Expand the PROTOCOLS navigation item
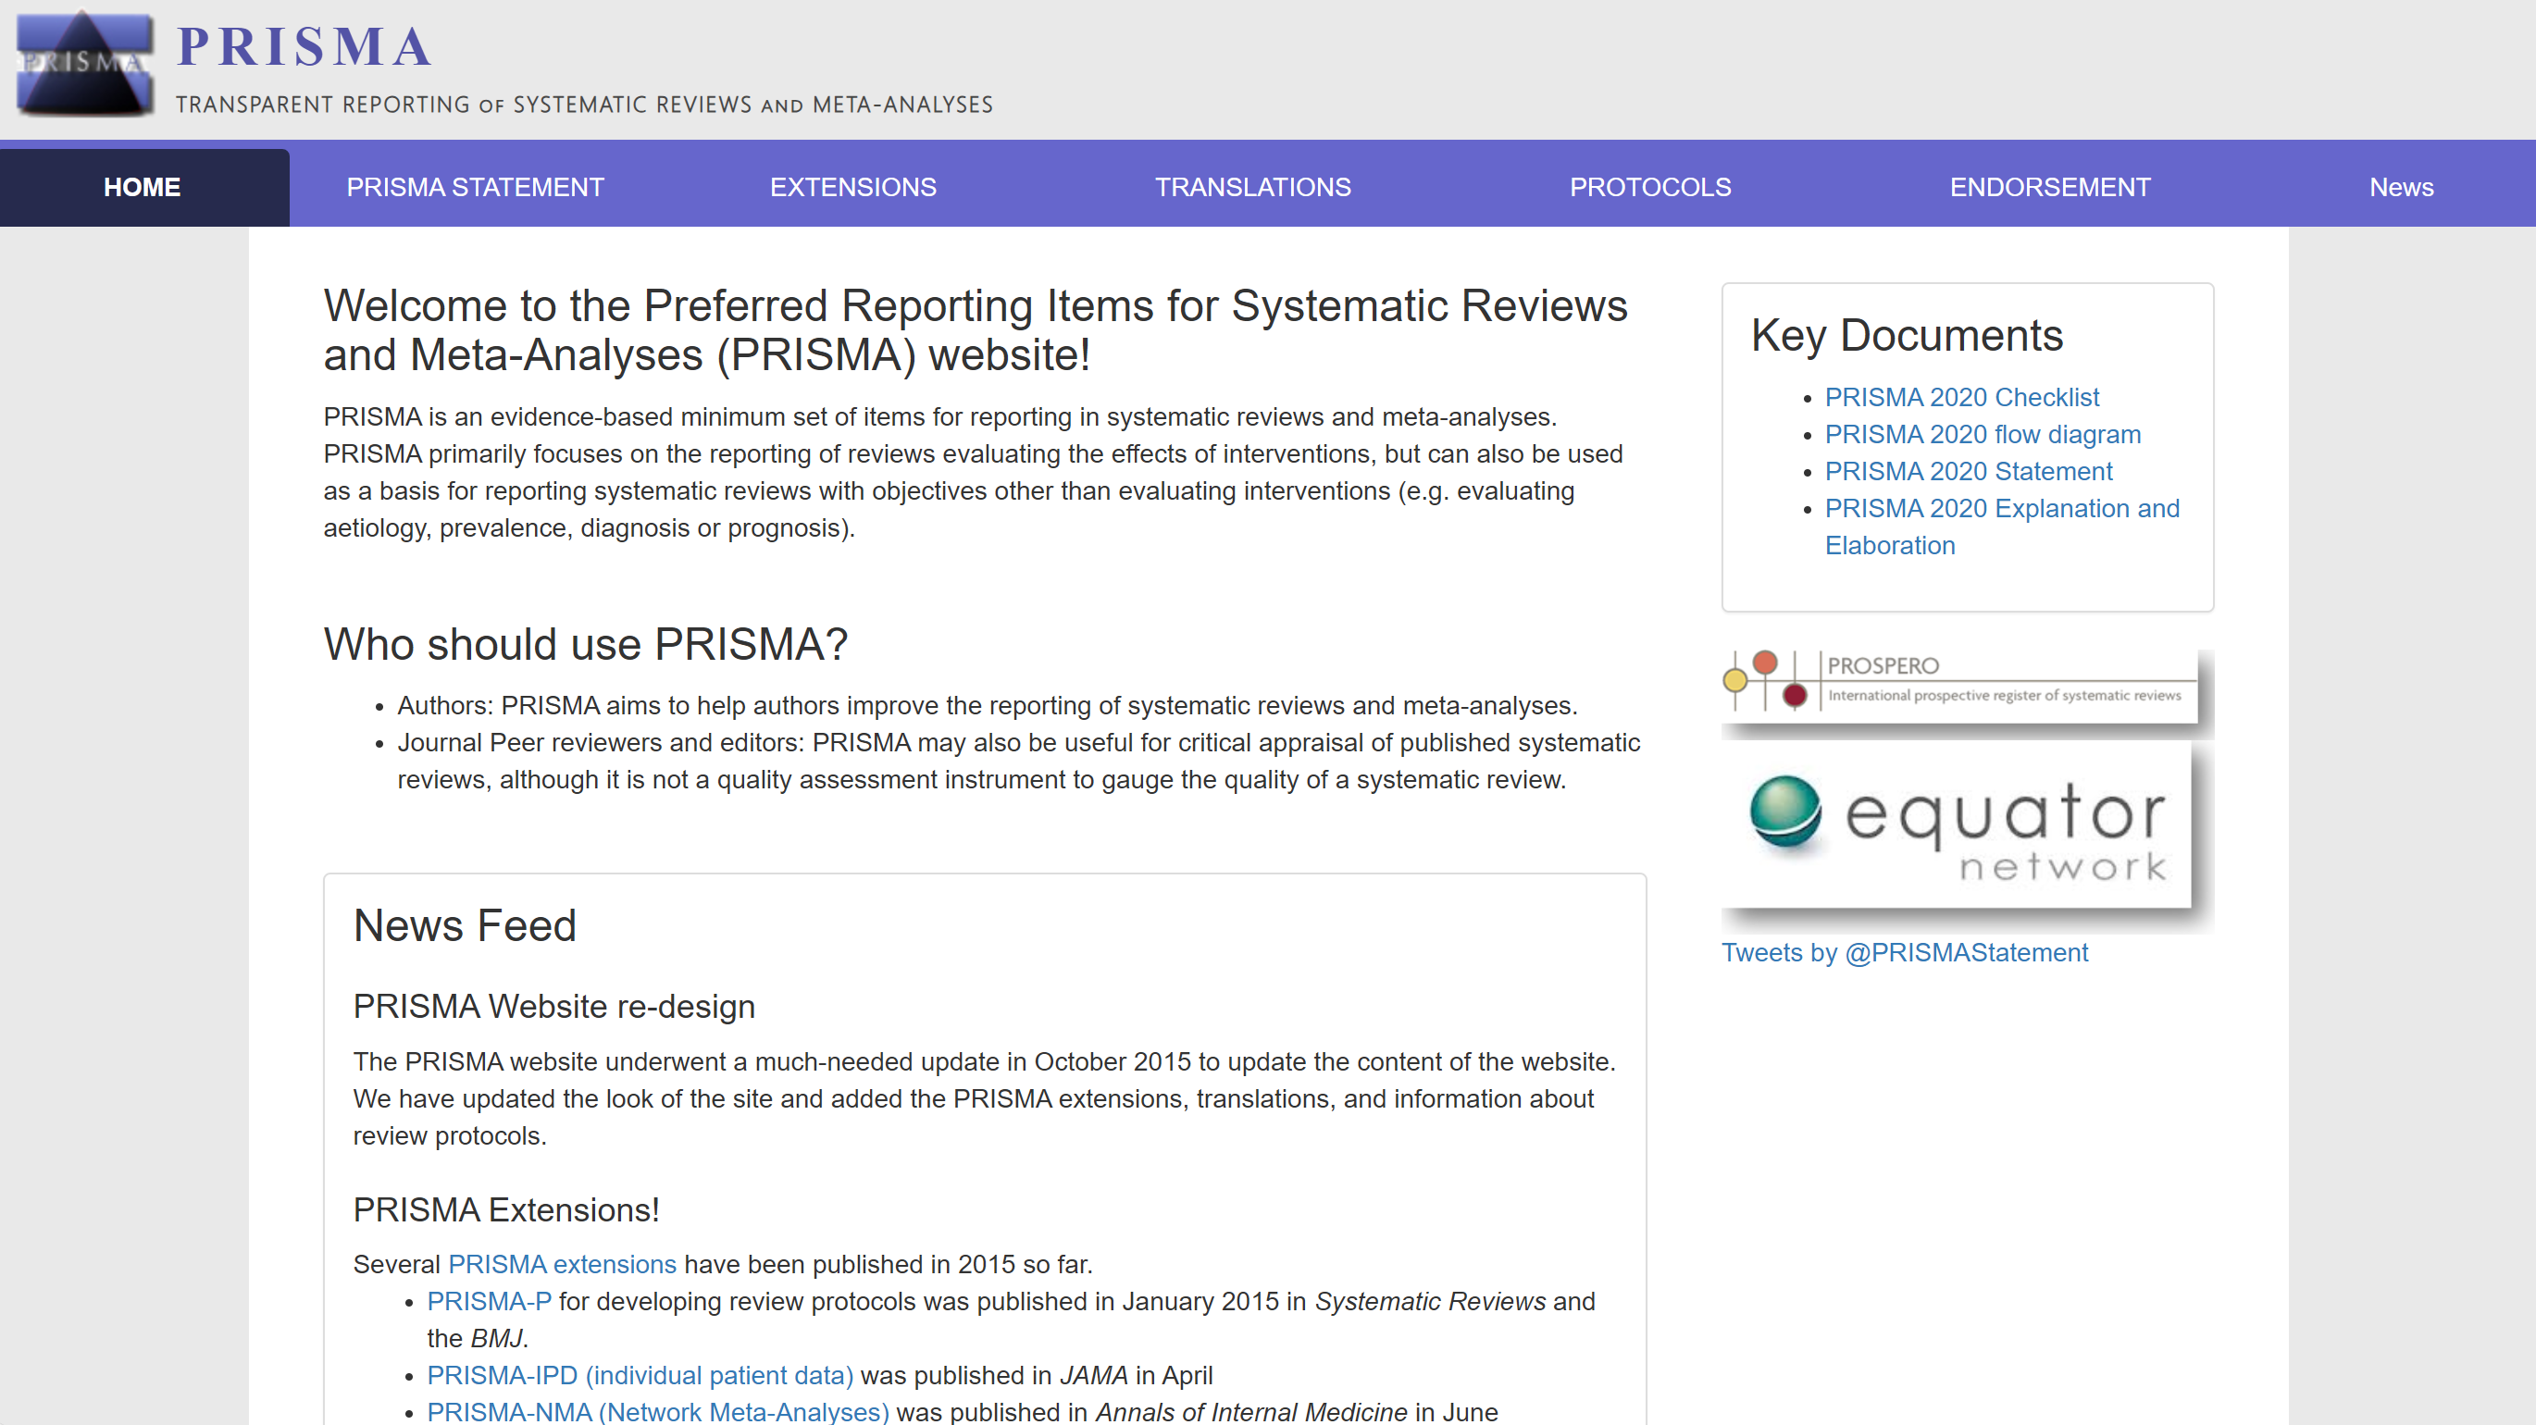This screenshot has height=1425, width=2536. coord(1650,187)
